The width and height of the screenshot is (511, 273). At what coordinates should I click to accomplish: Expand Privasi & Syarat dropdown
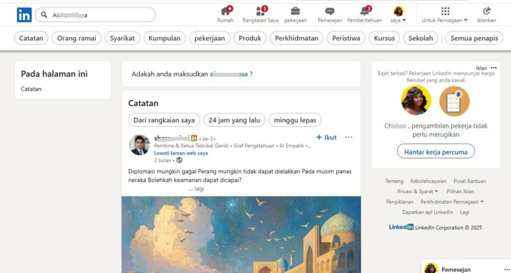(x=418, y=192)
